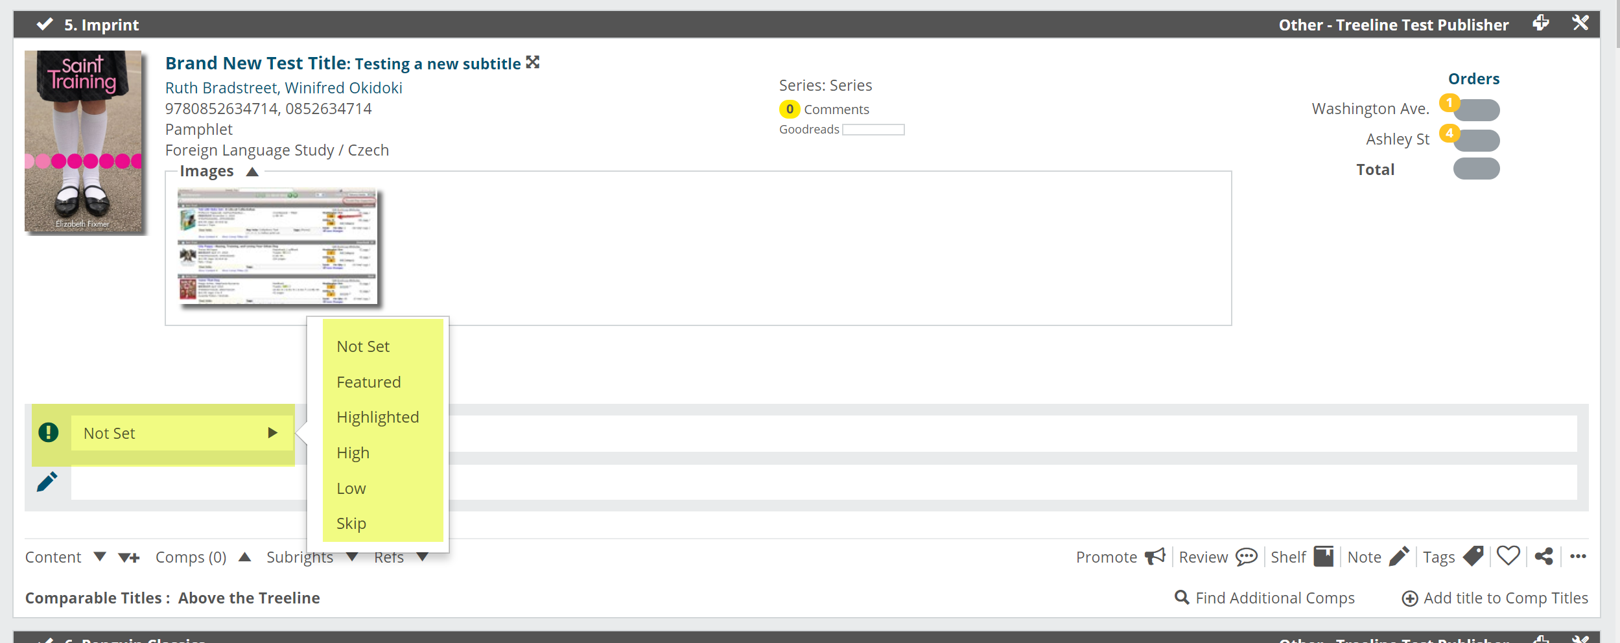
Task: Open author Winifred Okidoki link
Action: [x=344, y=88]
